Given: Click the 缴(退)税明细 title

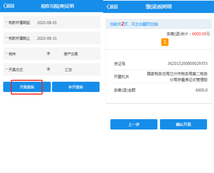Looking at the screenshot, I should 159,7.
